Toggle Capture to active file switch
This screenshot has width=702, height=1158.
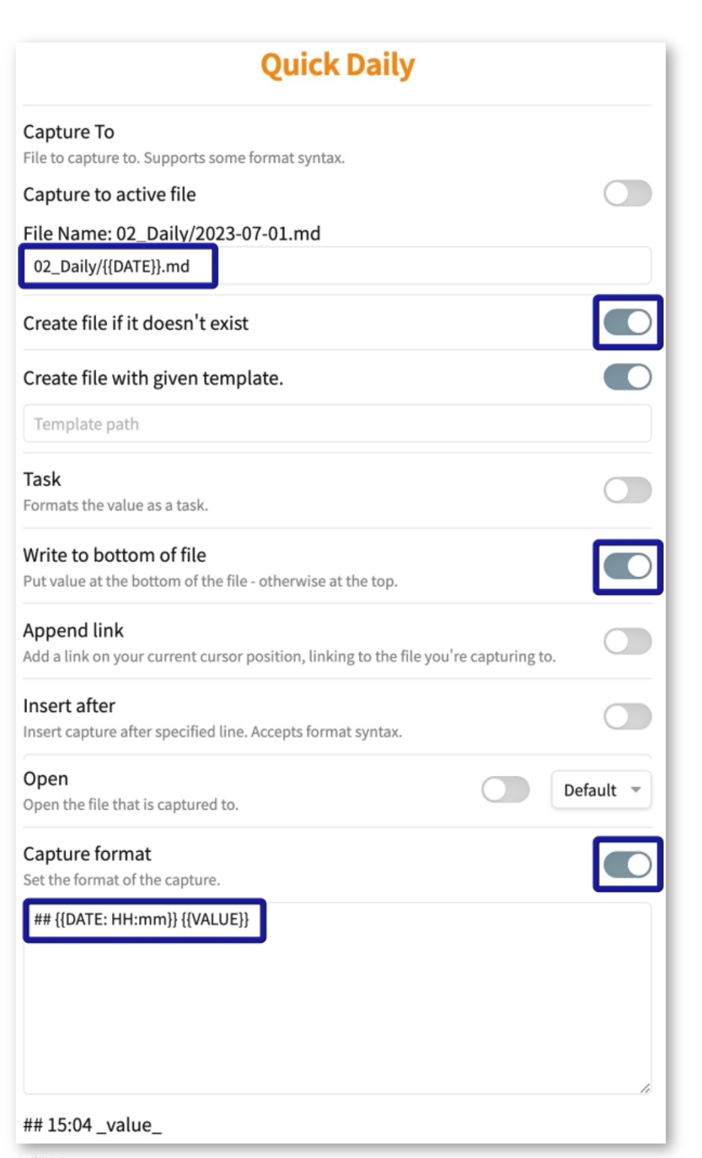click(627, 194)
